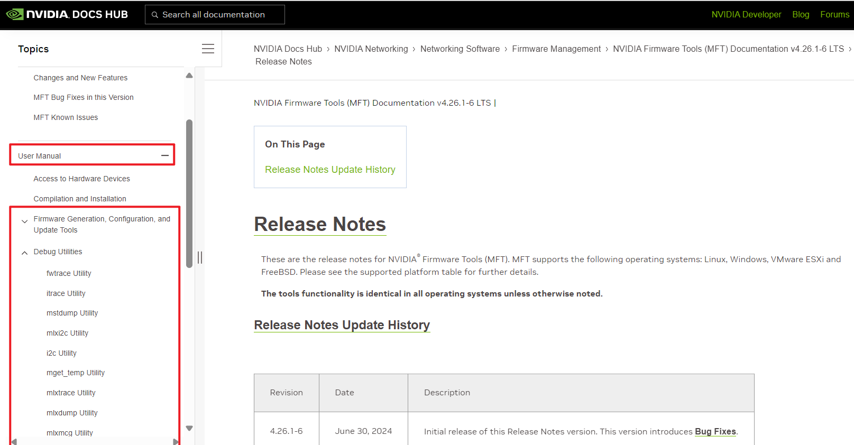Viewport: 854px width, 445px height.
Task: Toggle the Topics hamburger menu icon
Action: pos(208,49)
